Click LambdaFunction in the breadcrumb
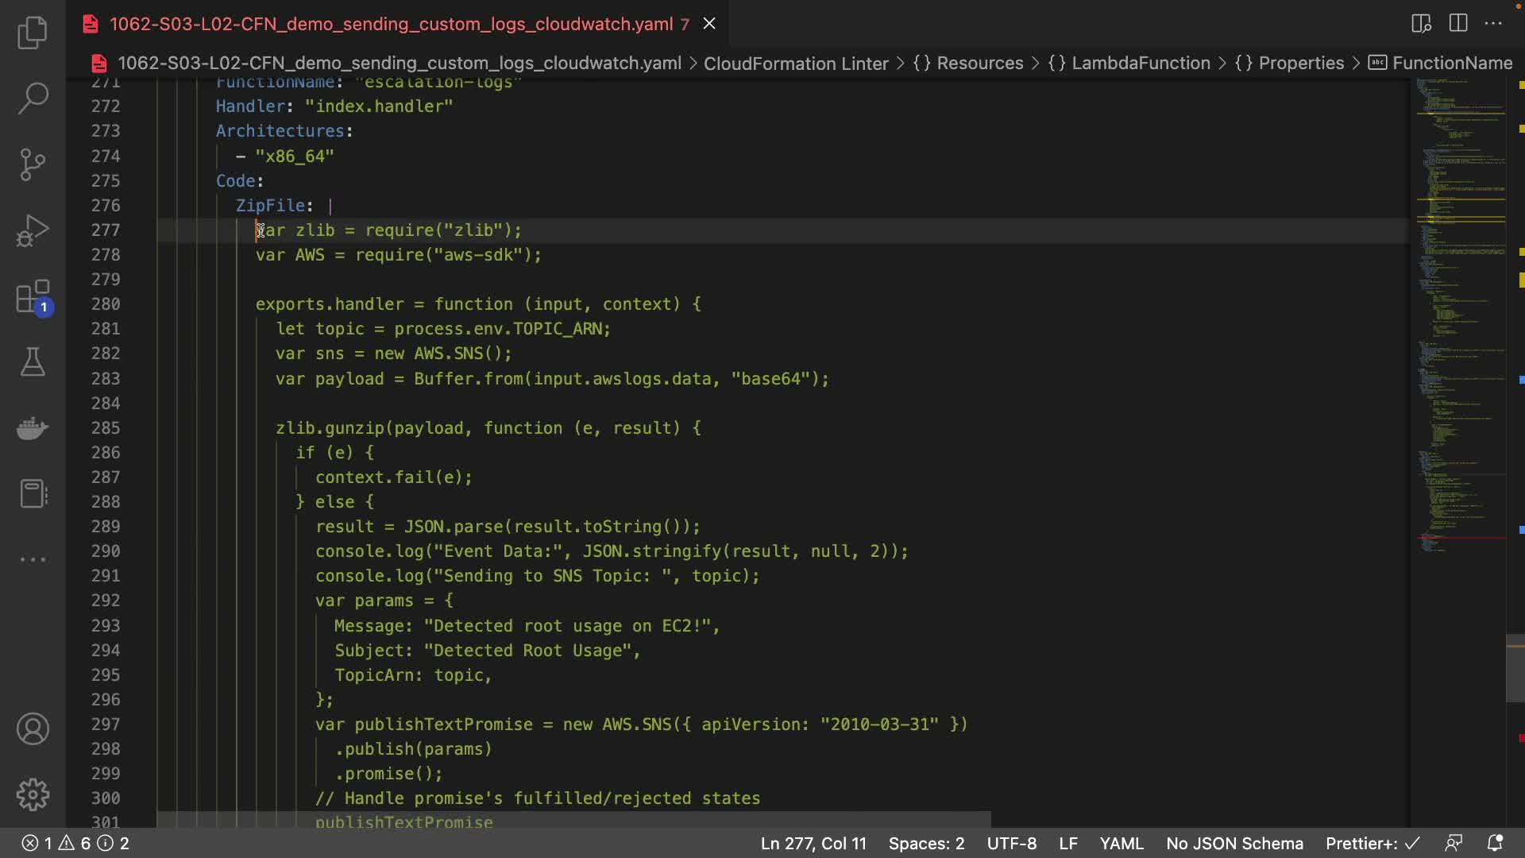The height and width of the screenshot is (858, 1525). (x=1141, y=63)
